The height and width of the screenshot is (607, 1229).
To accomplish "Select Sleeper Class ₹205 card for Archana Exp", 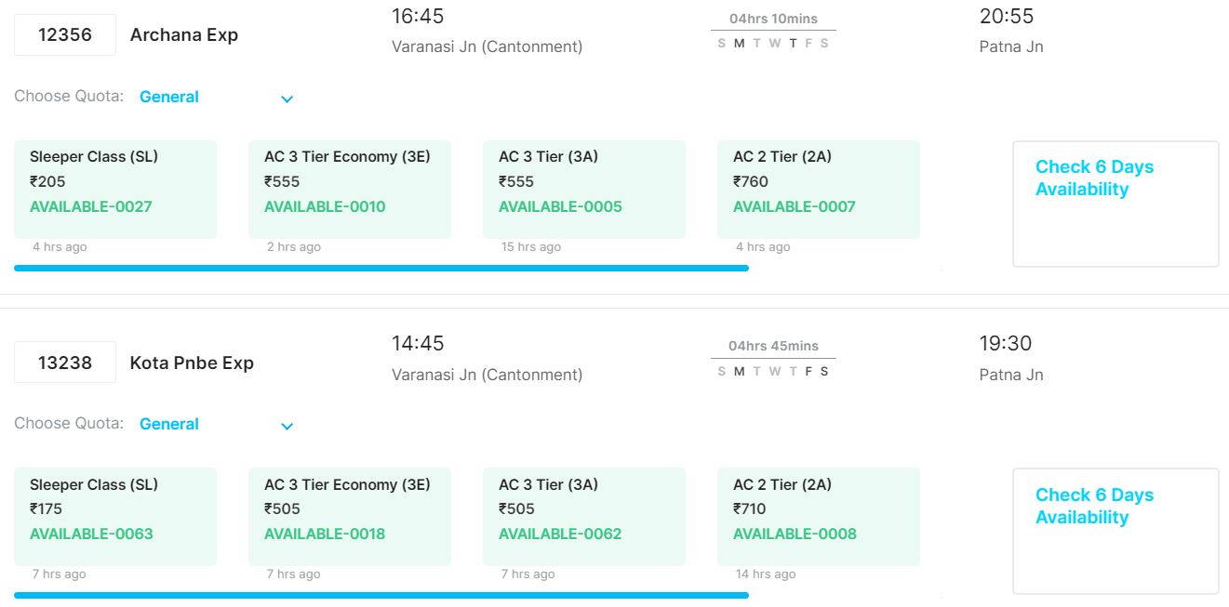I will coord(115,190).
